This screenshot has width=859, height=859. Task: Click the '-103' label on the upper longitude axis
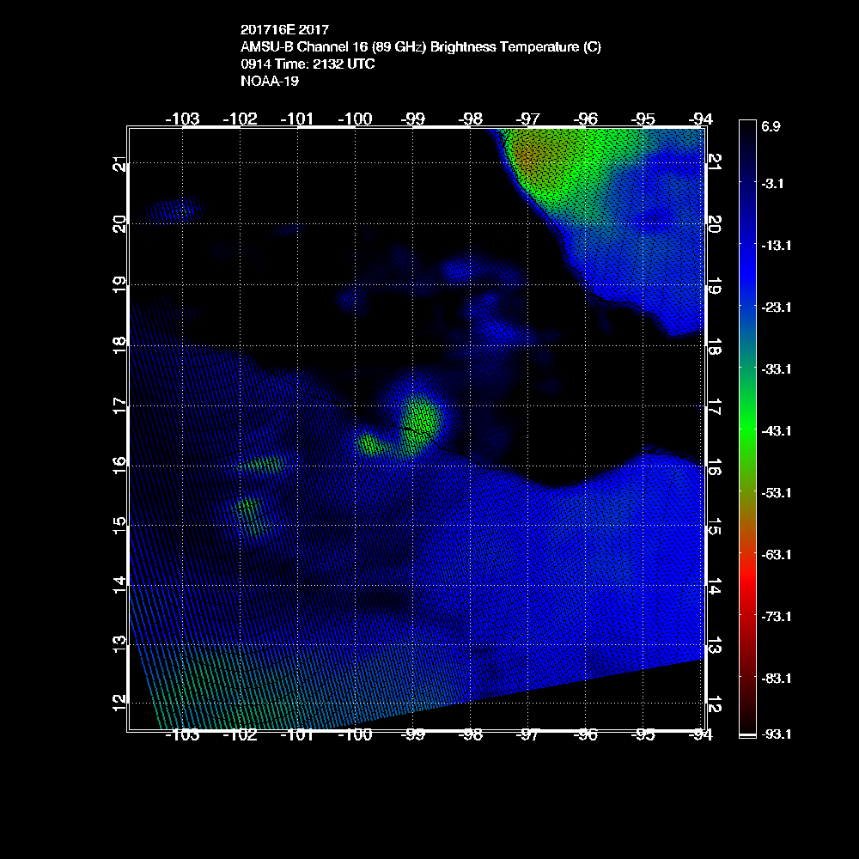coord(182,119)
